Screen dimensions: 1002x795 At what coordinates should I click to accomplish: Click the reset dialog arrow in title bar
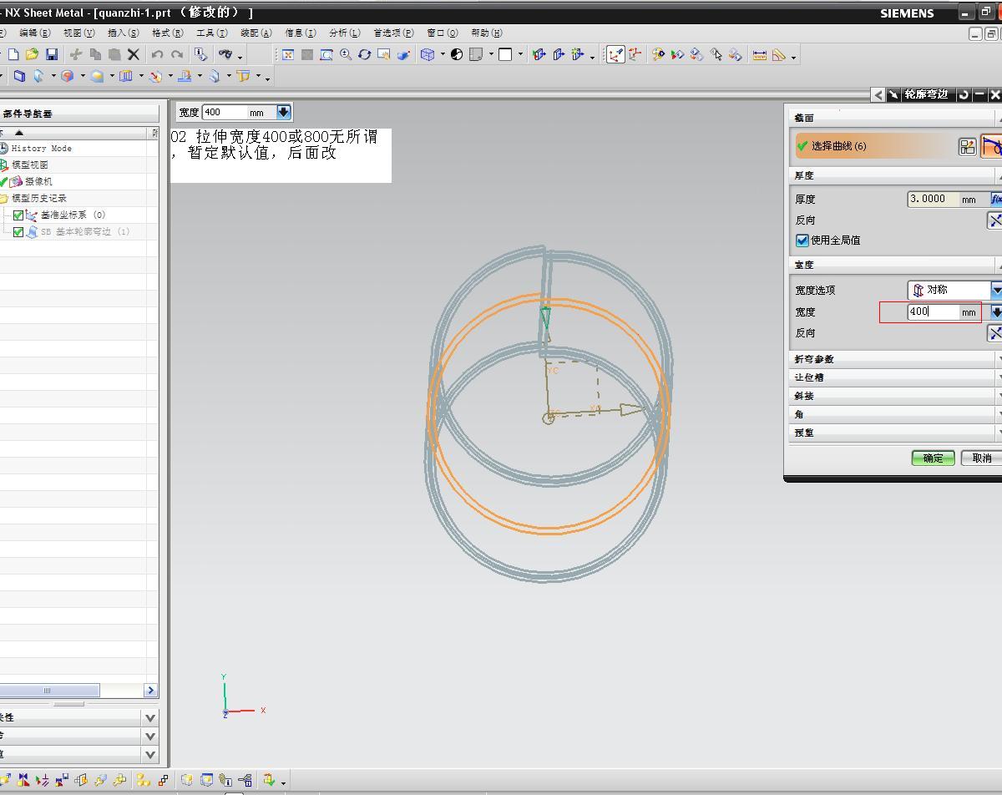[964, 94]
